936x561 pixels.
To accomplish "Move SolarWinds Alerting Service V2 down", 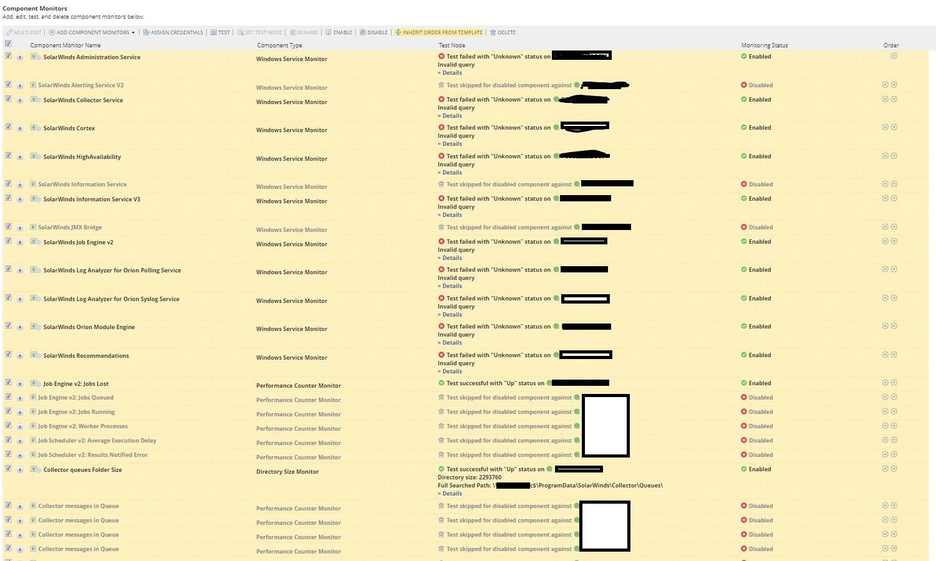I will pyautogui.click(x=894, y=85).
